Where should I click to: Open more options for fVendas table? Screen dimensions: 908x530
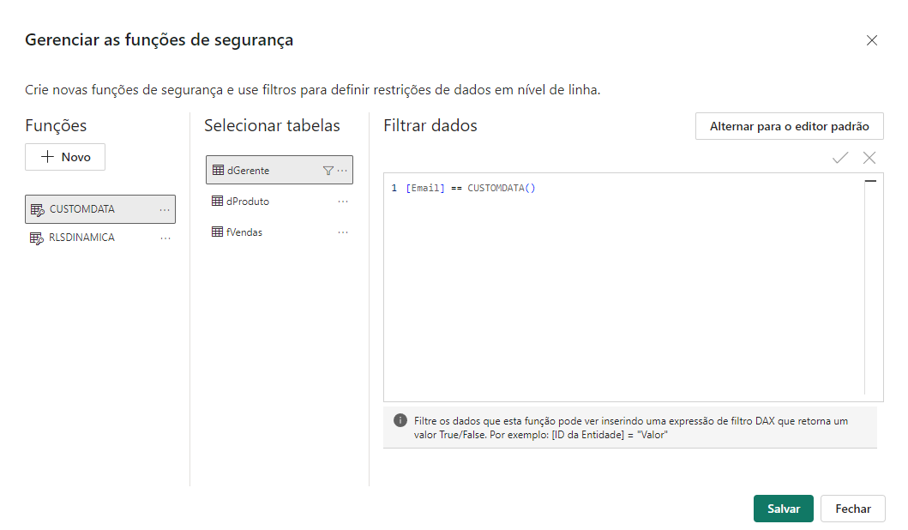343,232
